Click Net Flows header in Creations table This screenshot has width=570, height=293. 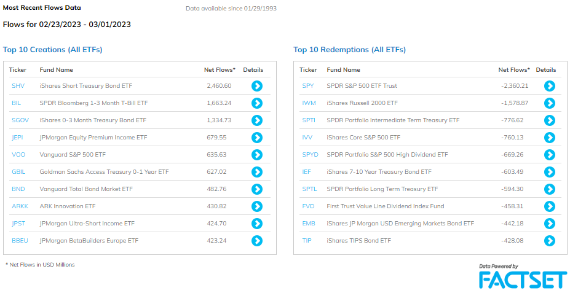(x=220, y=69)
